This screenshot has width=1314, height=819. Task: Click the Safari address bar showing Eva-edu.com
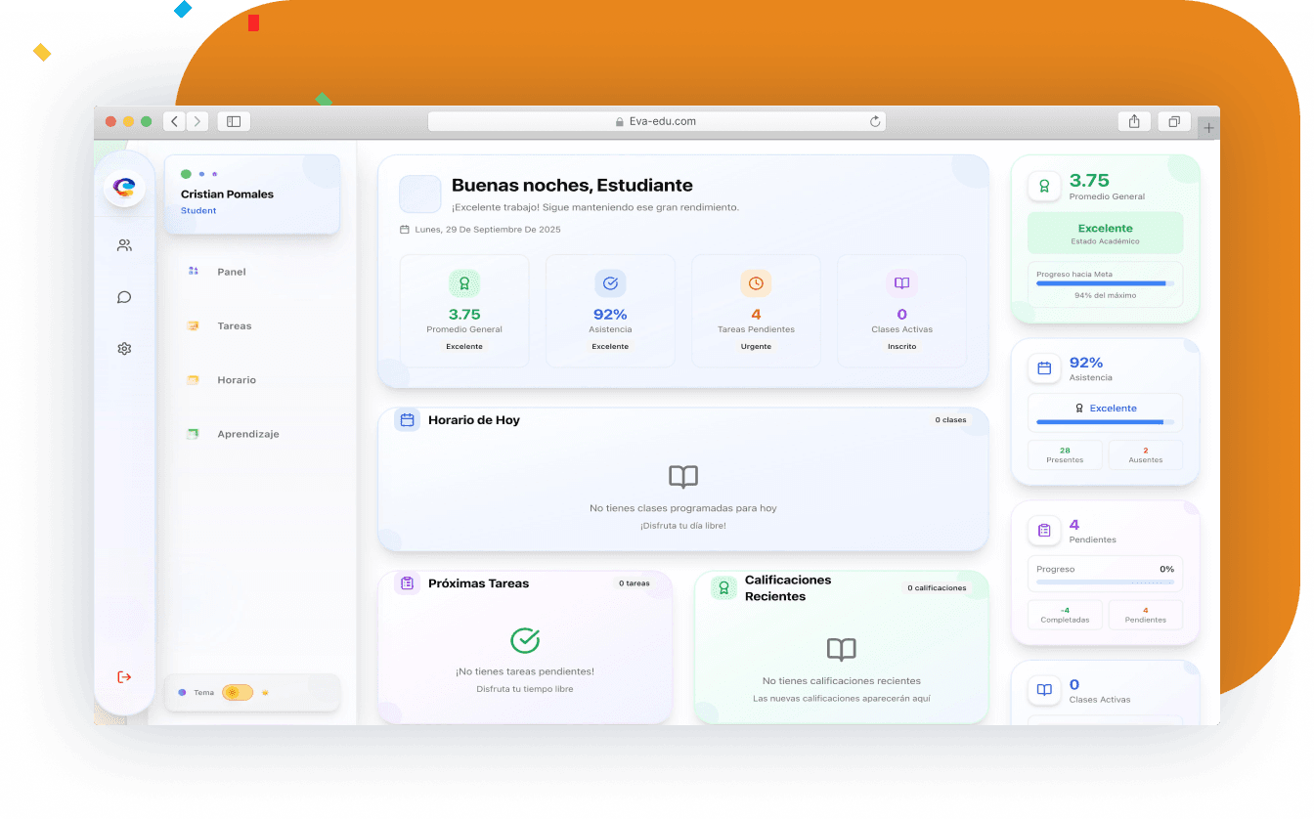click(656, 120)
